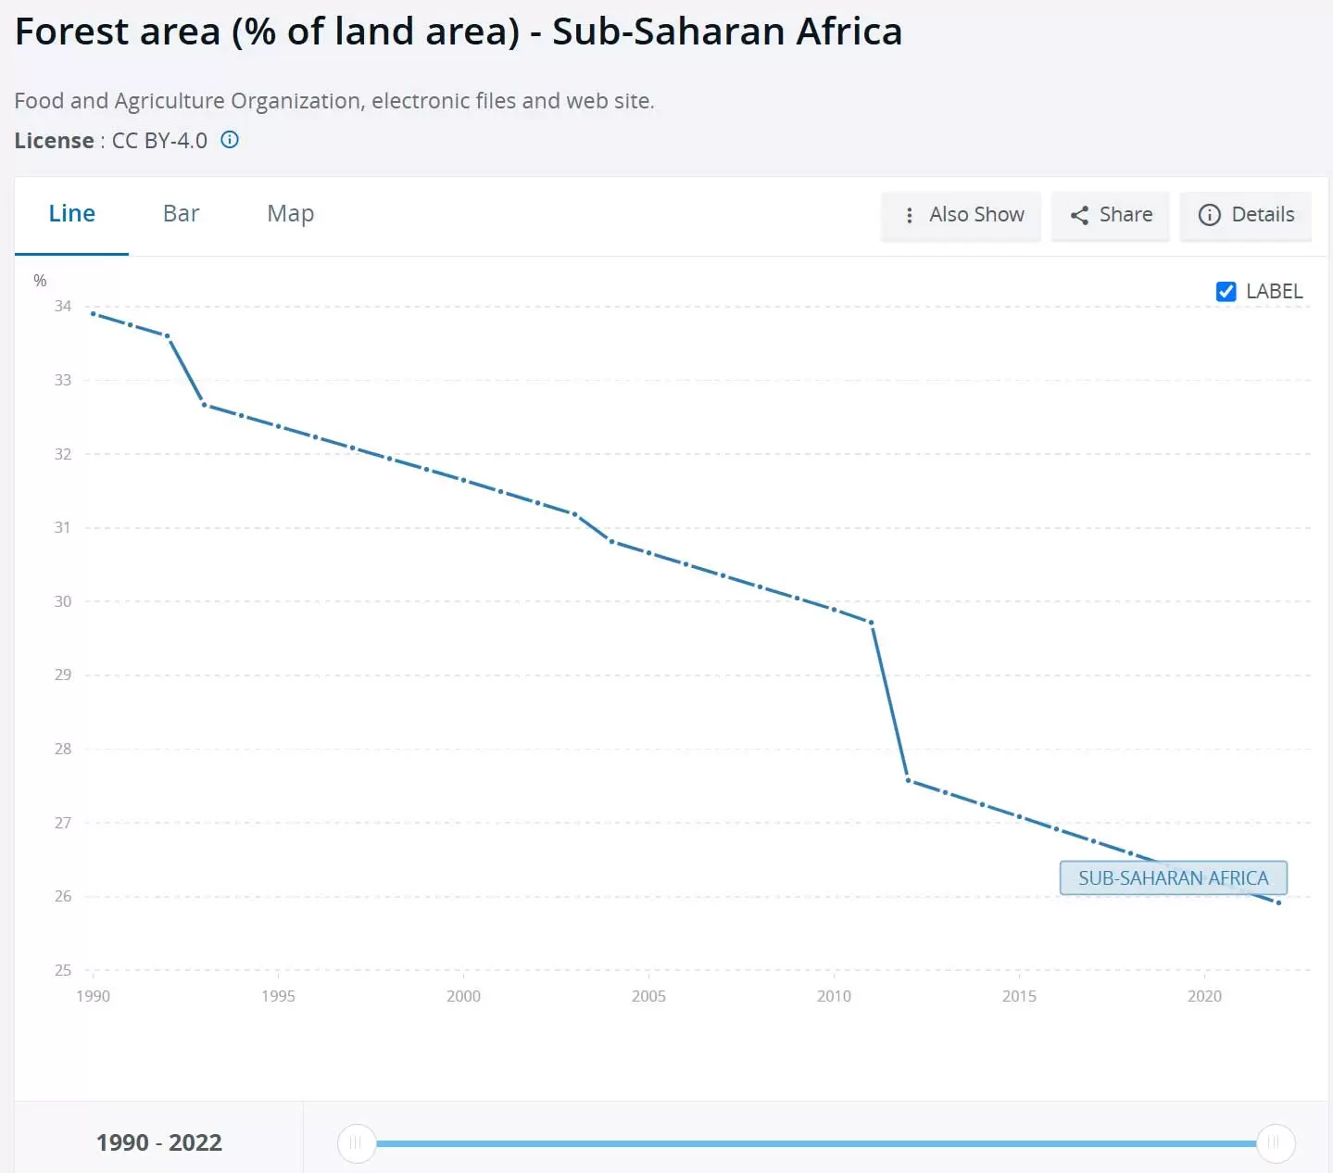Open the Map view tab
The height and width of the screenshot is (1173, 1333).
290,214
